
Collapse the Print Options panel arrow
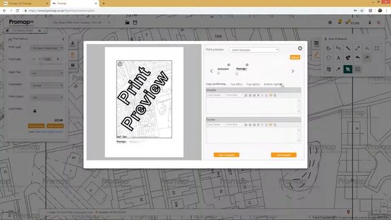[x=63, y=39]
